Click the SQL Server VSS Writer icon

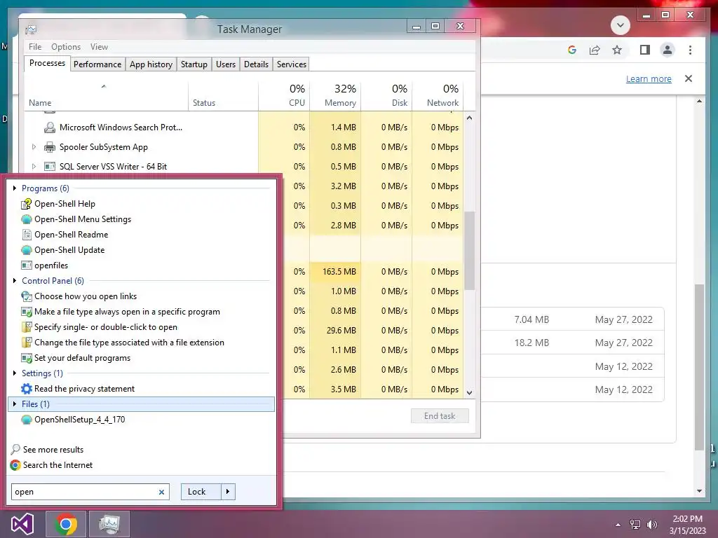click(x=50, y=167)
